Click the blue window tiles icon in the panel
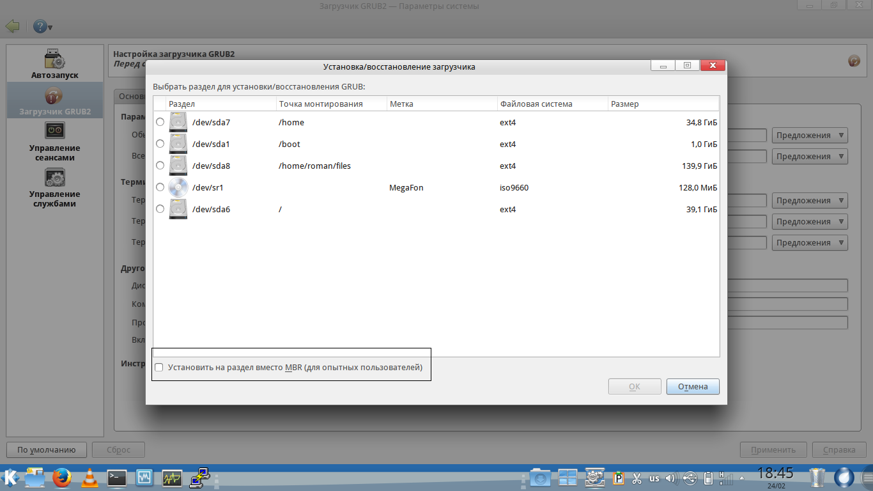Screen dimensions: 873x491 tap(568, 477)
